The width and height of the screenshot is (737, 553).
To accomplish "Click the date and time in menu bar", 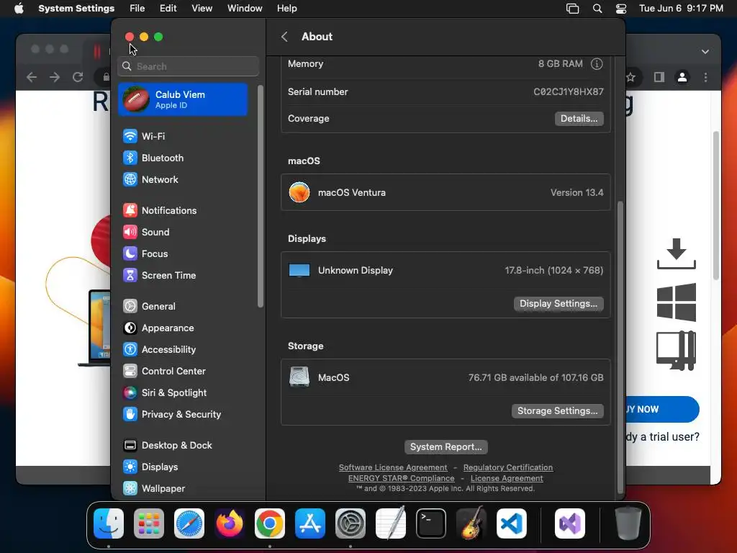I will 681,9.
